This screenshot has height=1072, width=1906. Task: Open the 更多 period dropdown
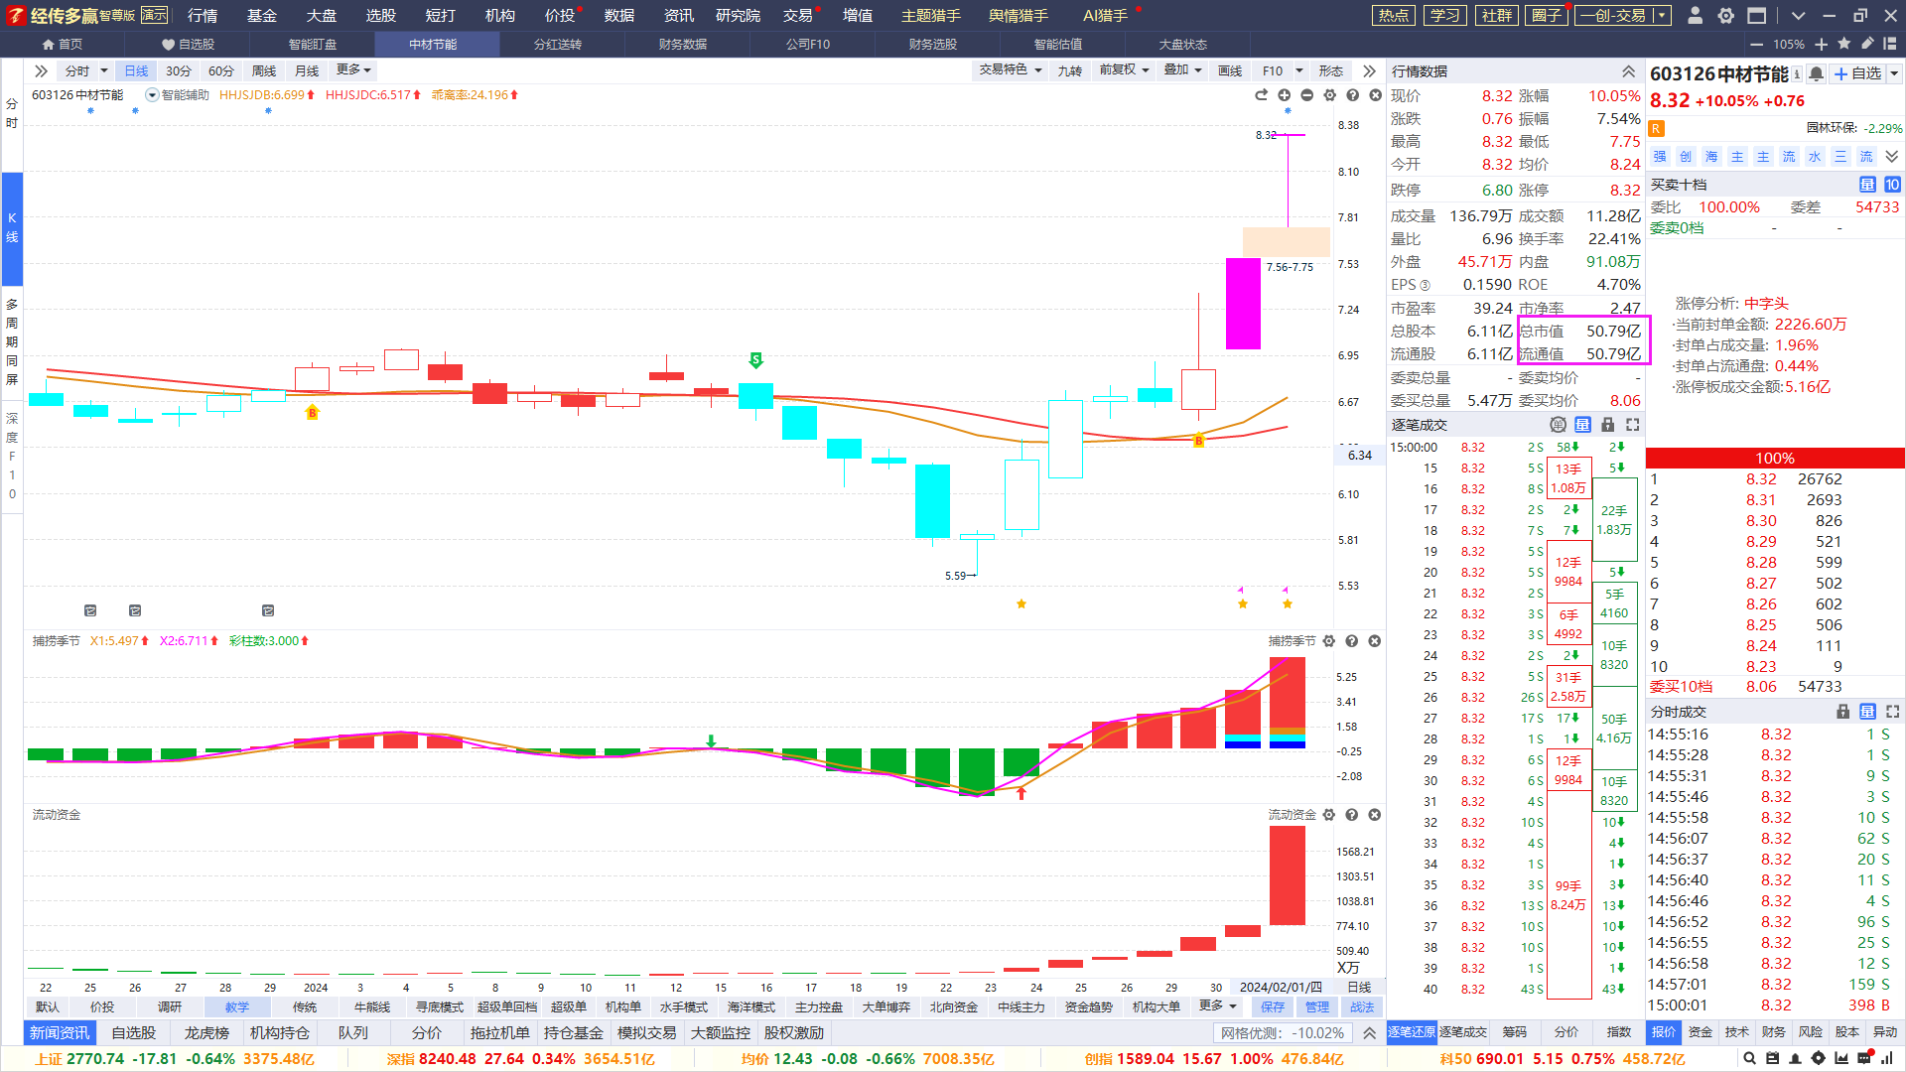[x=353, y=69]
